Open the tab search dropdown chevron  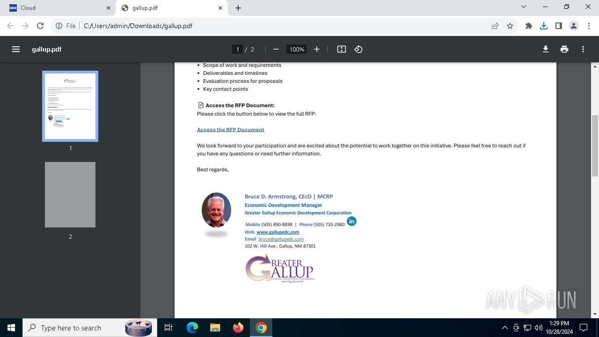tap(524, 7)
